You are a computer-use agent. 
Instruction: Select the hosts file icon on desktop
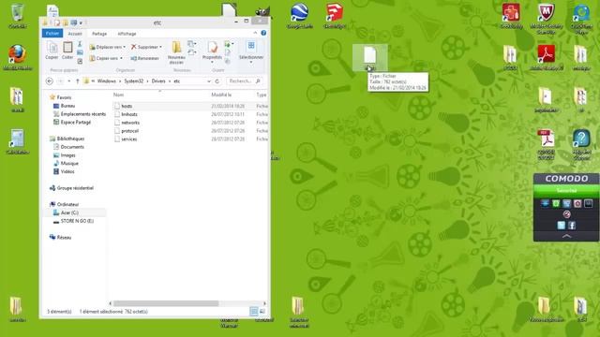pyautogui.click(x=370, y=57)
